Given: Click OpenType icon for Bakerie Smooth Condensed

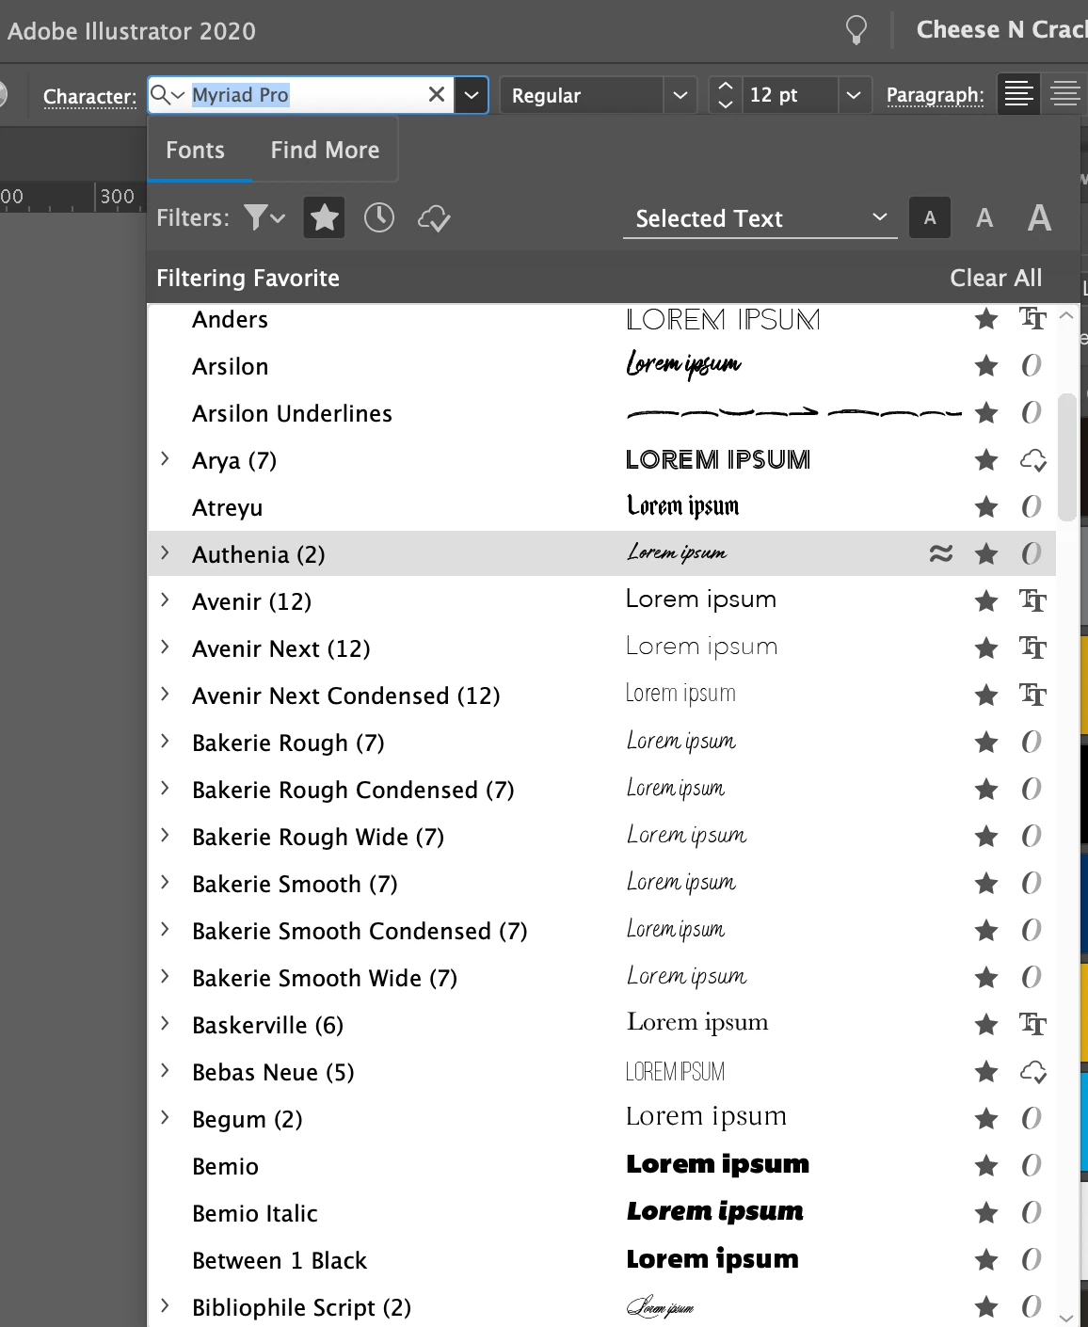Looking at the screenshot, I should (1032, 931).
